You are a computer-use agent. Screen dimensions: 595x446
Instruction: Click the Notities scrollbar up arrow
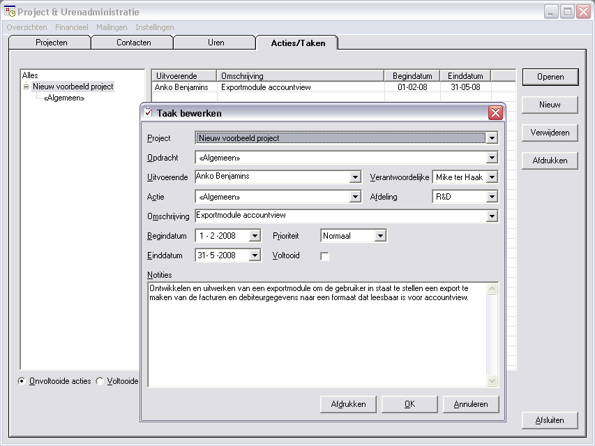pos(492,289)
